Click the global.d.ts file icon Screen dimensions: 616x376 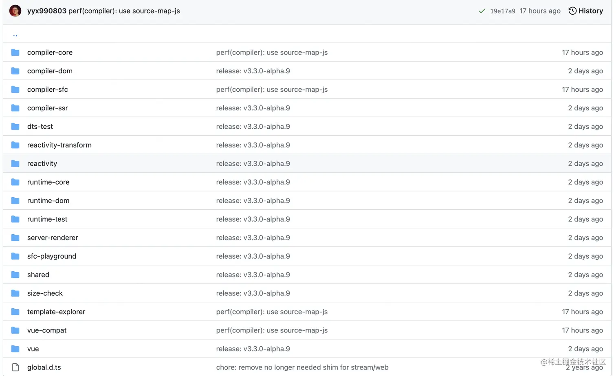(15, 367)
